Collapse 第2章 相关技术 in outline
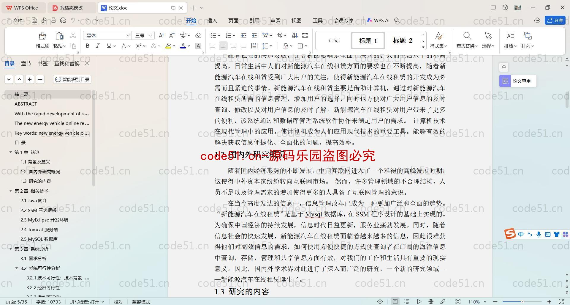This screenshot has width=570, height=305. pyautogui.click(x=11, y=191)
